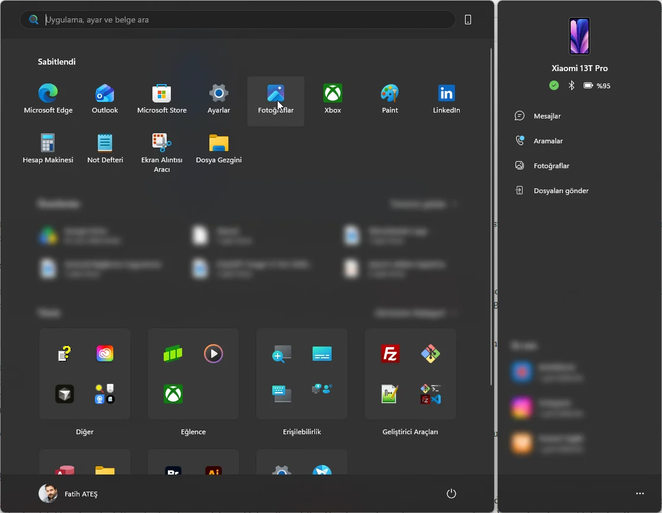Open Ayarlar settings app
The image size is (662, 513).
coord(219,100)
